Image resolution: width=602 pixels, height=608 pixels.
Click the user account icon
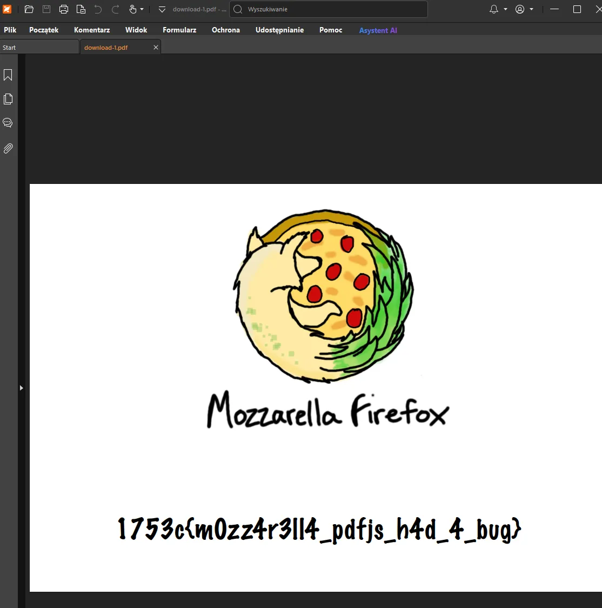click(520, 9)
